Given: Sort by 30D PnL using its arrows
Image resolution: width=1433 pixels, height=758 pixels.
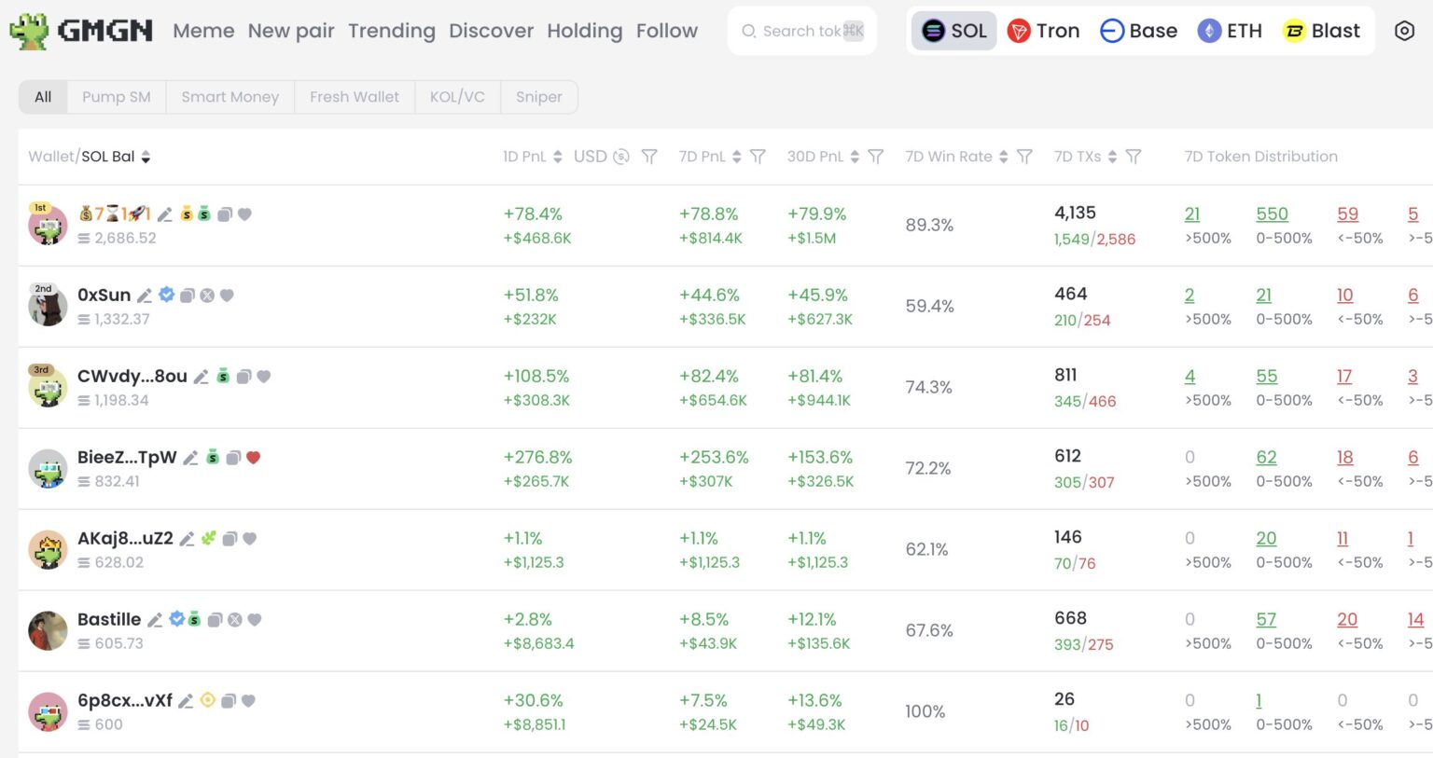Looking at the screenshot, I should 855,157.
